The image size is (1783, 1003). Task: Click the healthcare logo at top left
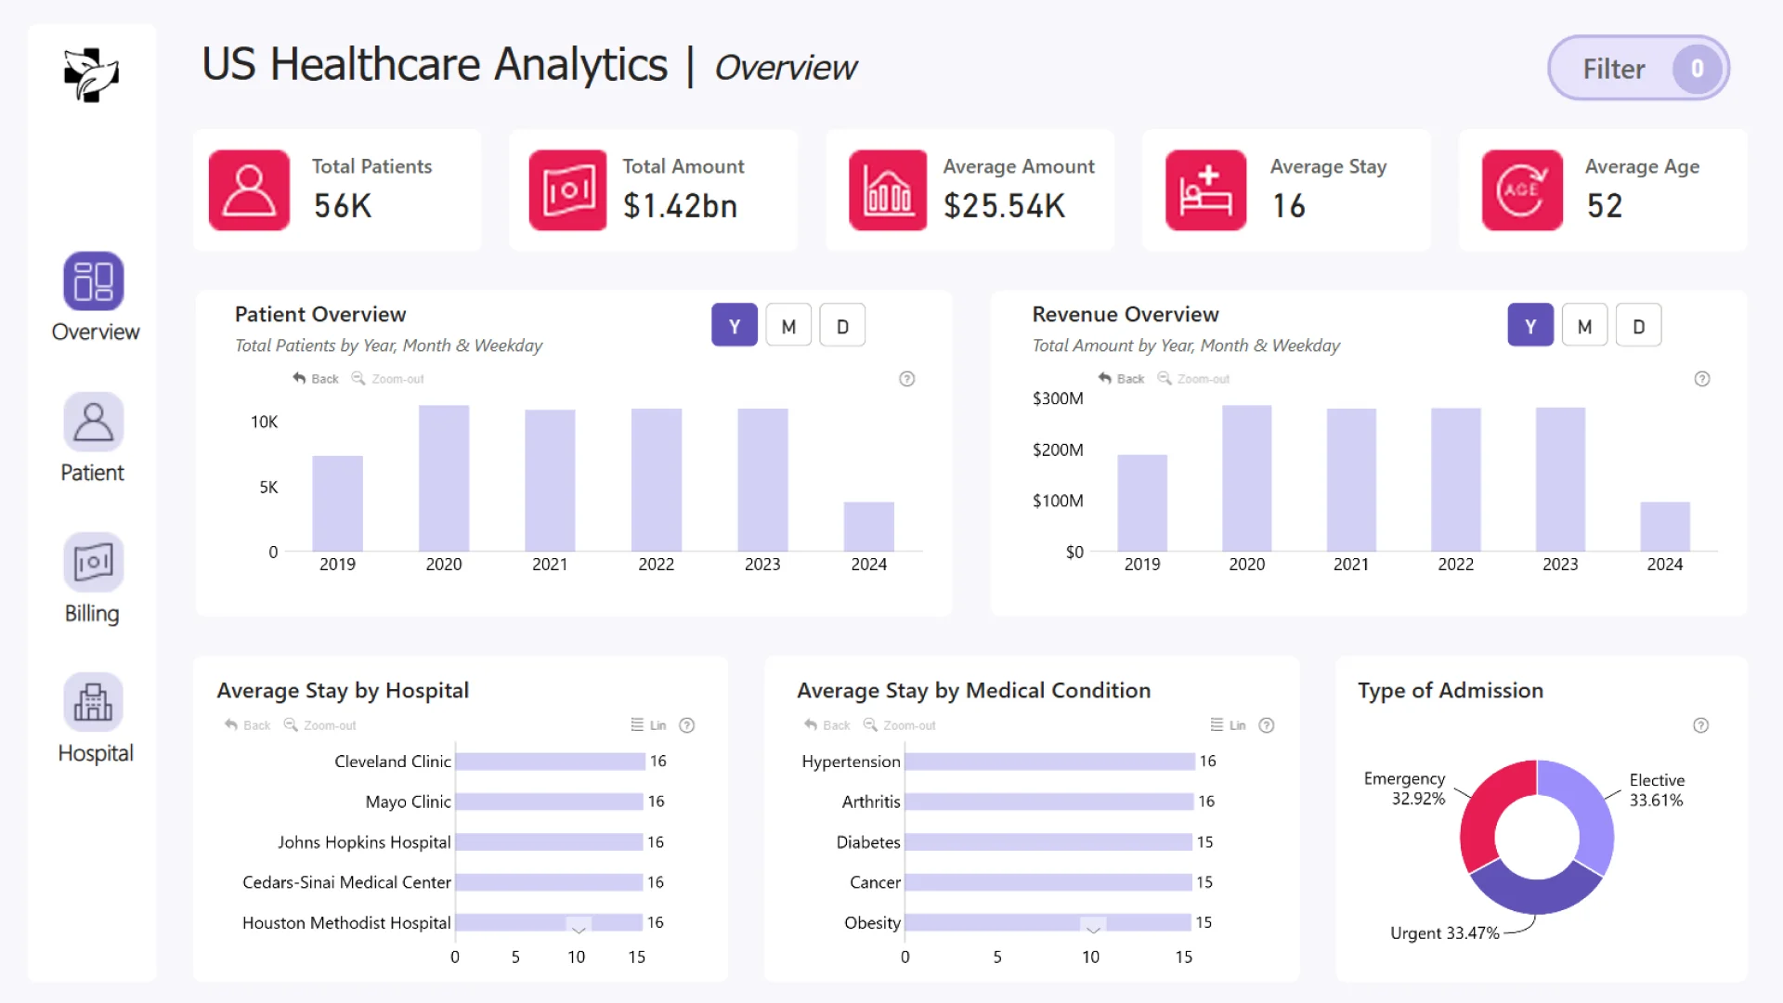91,74
